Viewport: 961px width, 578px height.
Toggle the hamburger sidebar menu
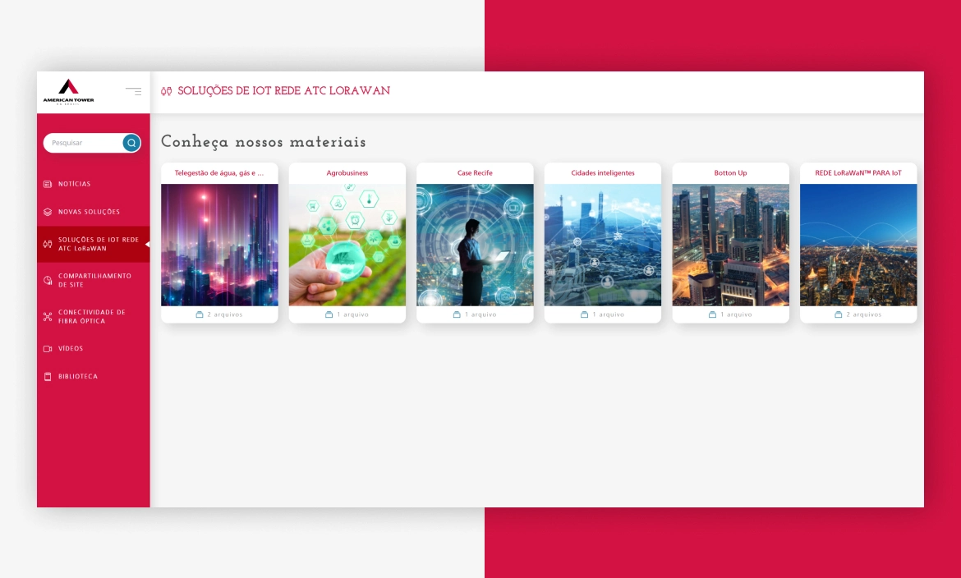click(133, 91)
